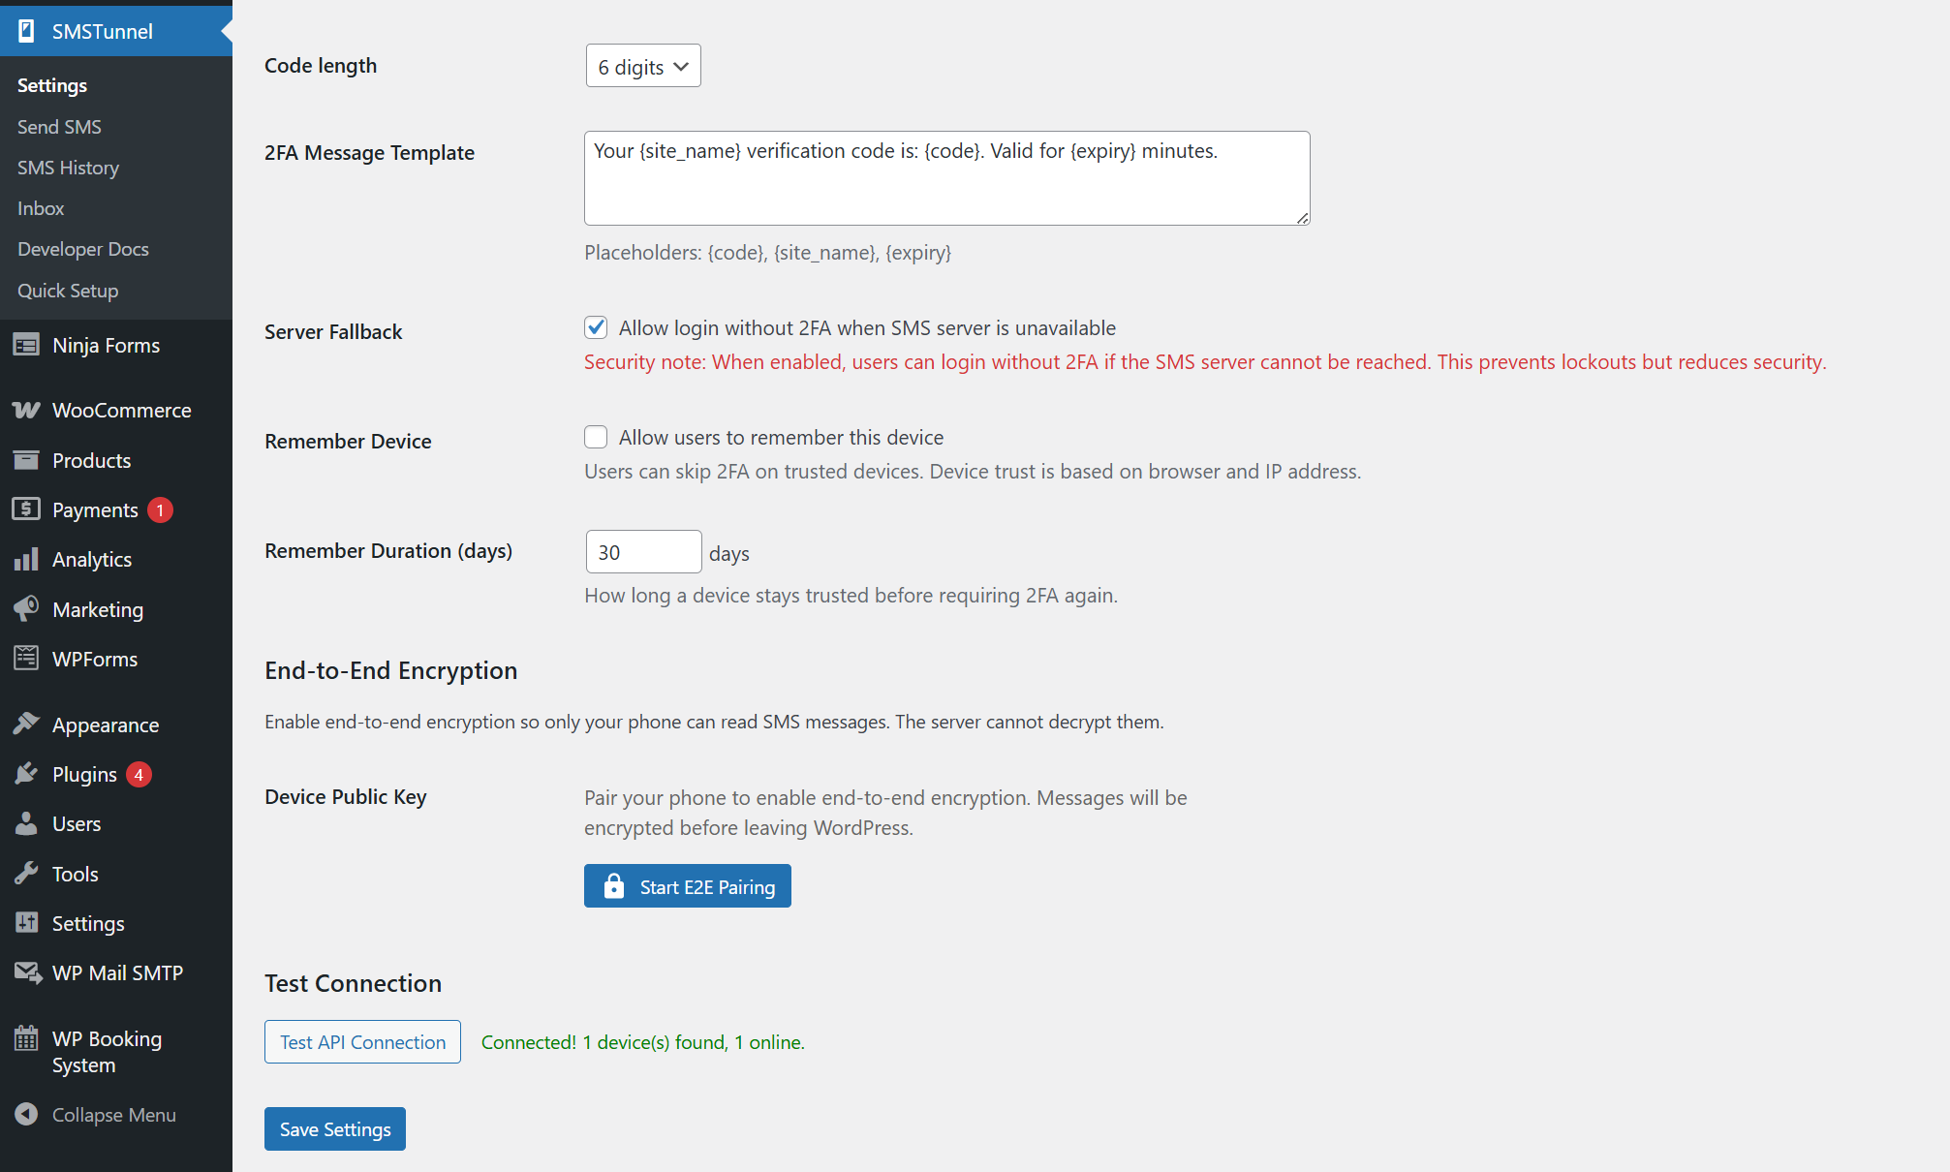Open Plugins via the plug icon
Viewport: 1950px width, 1172px height.
point(27,773)
